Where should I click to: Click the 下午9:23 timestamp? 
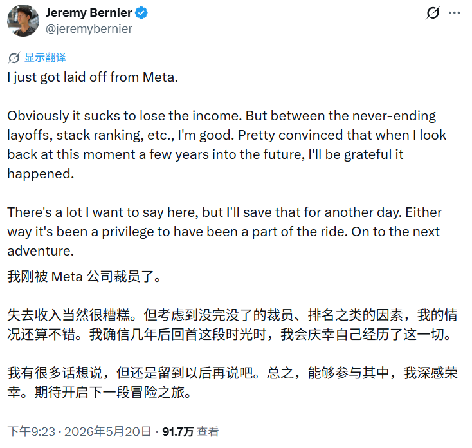[32, 431]
